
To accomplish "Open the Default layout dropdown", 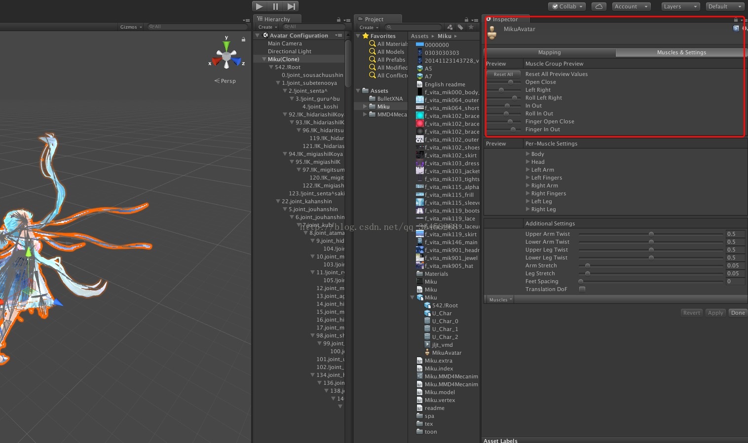I will tap(724, 6).
